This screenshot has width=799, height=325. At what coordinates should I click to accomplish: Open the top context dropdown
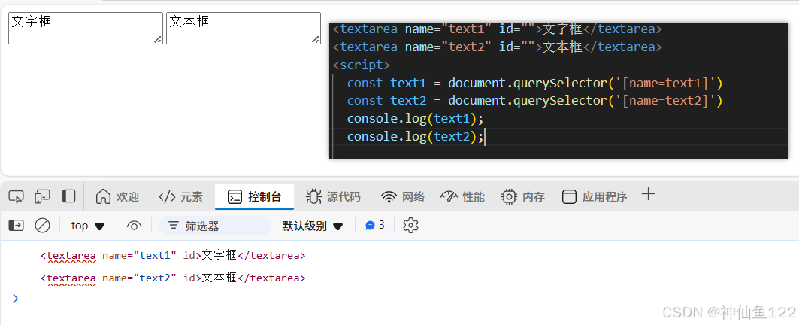88,226
